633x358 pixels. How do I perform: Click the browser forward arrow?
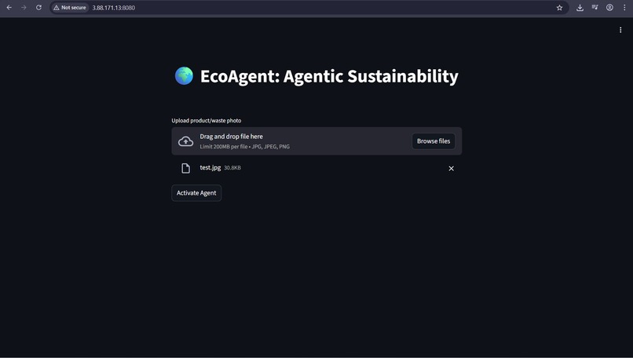pos(24,8)
